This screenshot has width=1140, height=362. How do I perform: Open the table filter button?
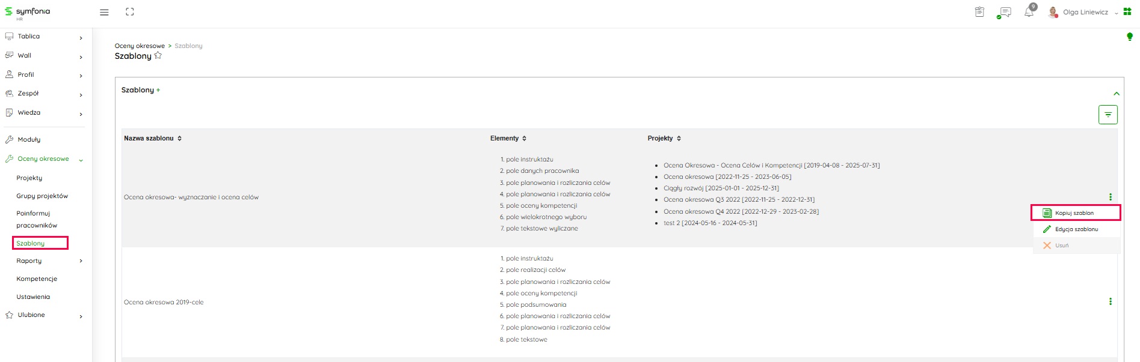pyautogui.click(x=1108, y=115)
